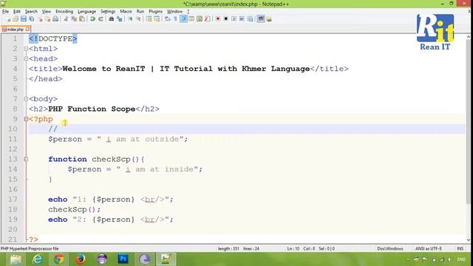The image size is (473, 266).
Task: Toggle the highlighted icon next to the last toolbar icon
Action: click(261, 19)
